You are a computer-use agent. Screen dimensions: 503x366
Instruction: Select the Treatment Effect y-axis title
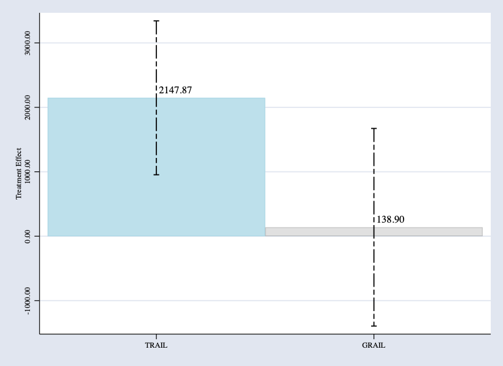pos(19,173)
